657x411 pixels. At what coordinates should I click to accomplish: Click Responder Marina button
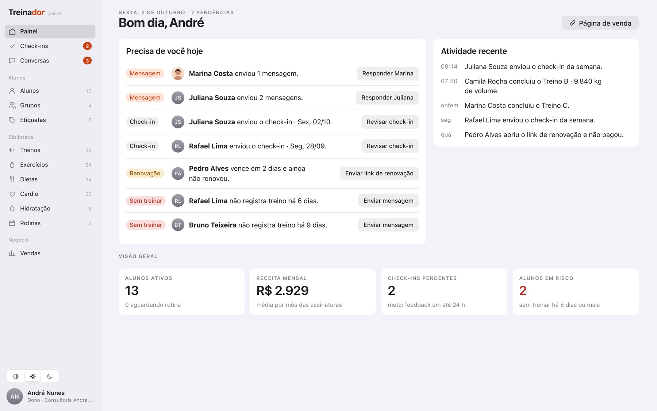(x=388, y=73)
